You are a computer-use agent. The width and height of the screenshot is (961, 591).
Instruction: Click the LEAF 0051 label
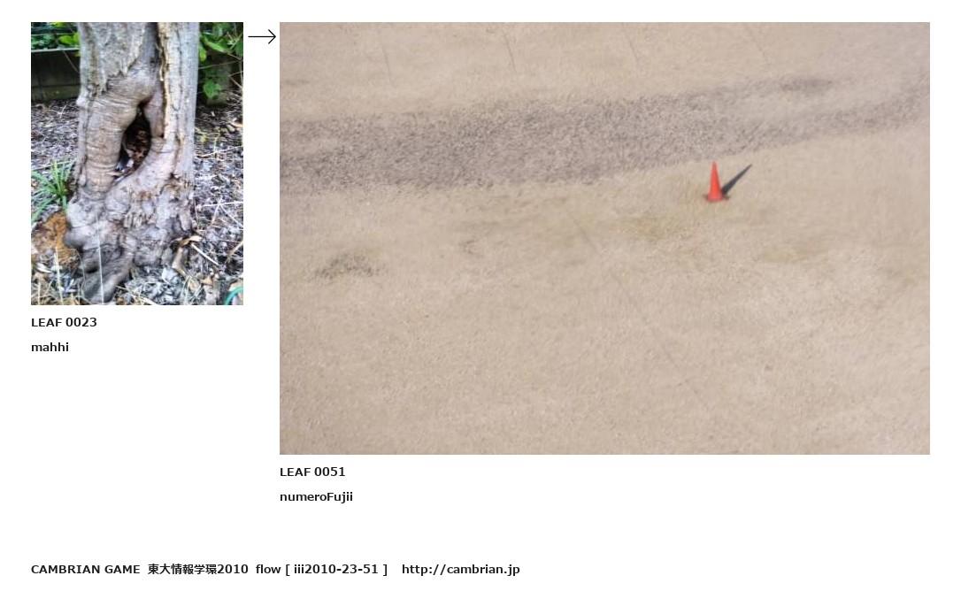coord(312,472)
